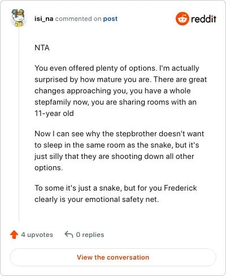Viewport: 226px width, 276px height.
Task: Click the '4 upvotes' count label
Action: coord(37,235)
